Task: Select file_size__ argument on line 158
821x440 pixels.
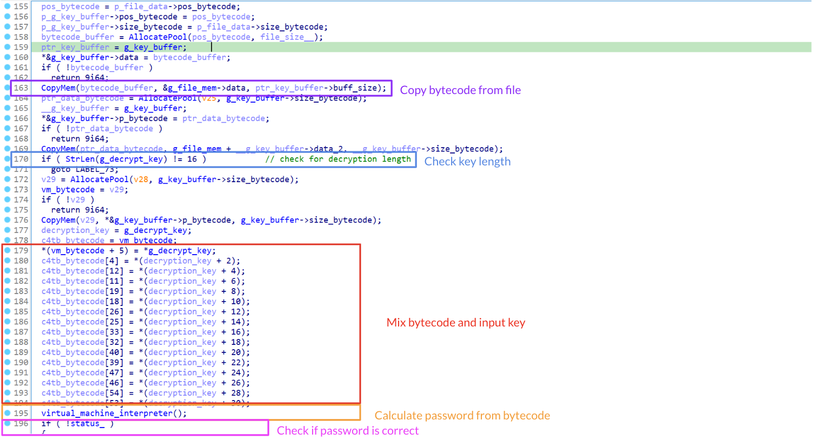Action: click(x=287, y=37)
